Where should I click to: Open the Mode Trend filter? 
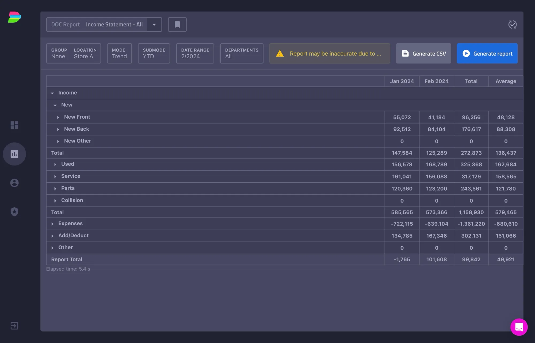coord(119,54)
